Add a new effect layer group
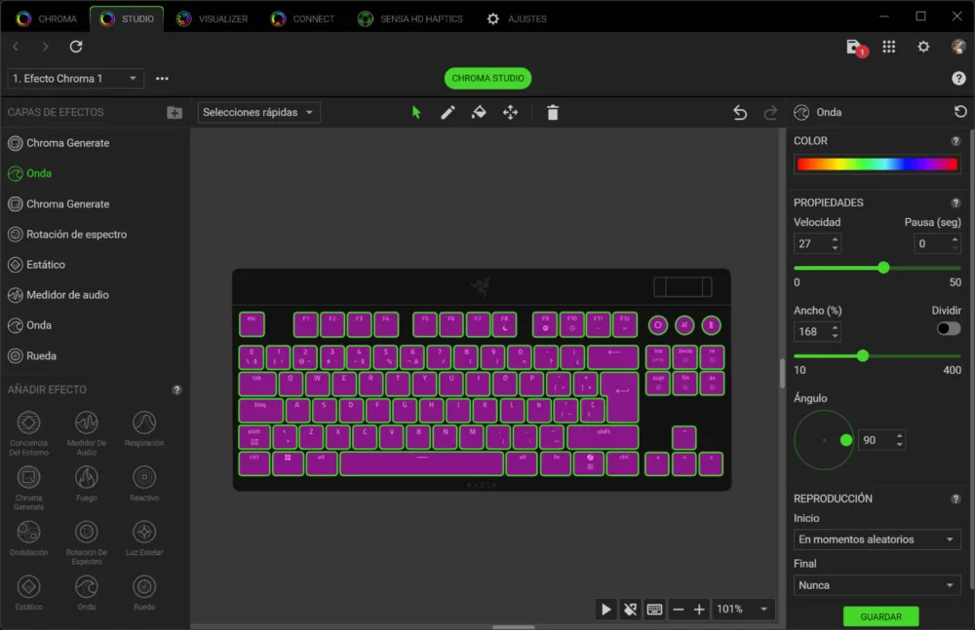This screenshot has height=630, width=975. click(x=175, y=112)
